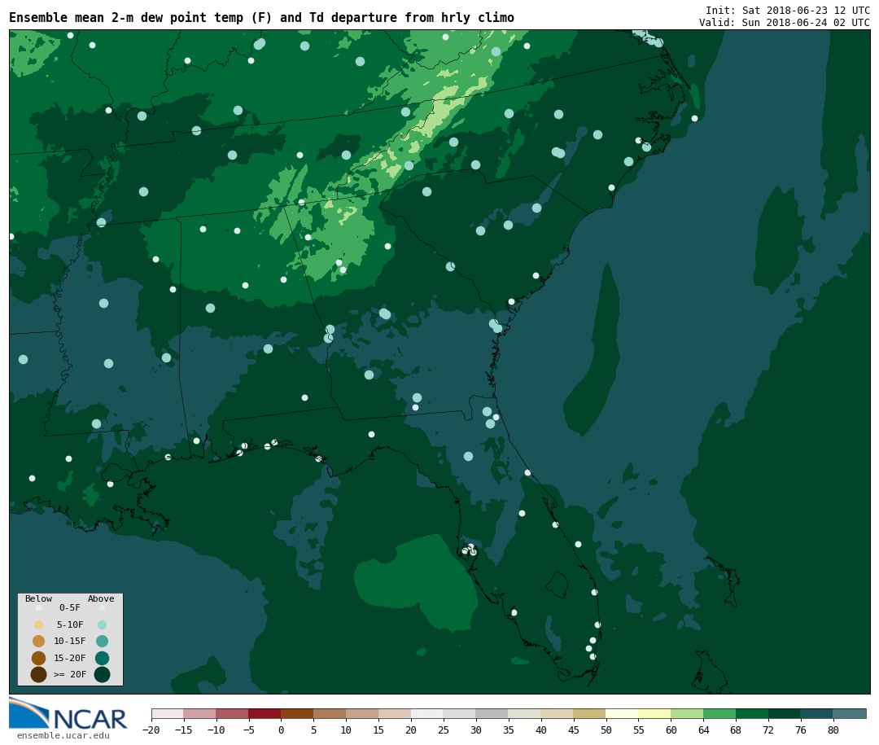Click the 'Below' legend heading

39,598
